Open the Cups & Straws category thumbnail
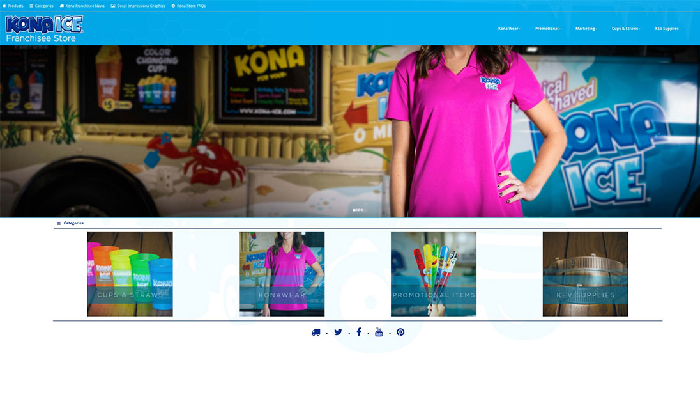This screenshot has width=700, height=399. [x=130, y=274]
